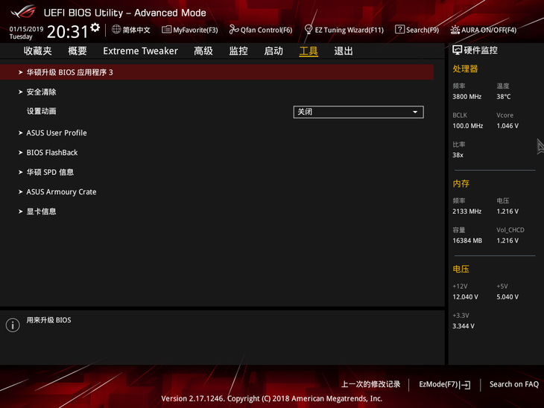Viewport: 544px width, 408px height.
Task: Click the date 01/15/2019
Action: coord(26,29)
